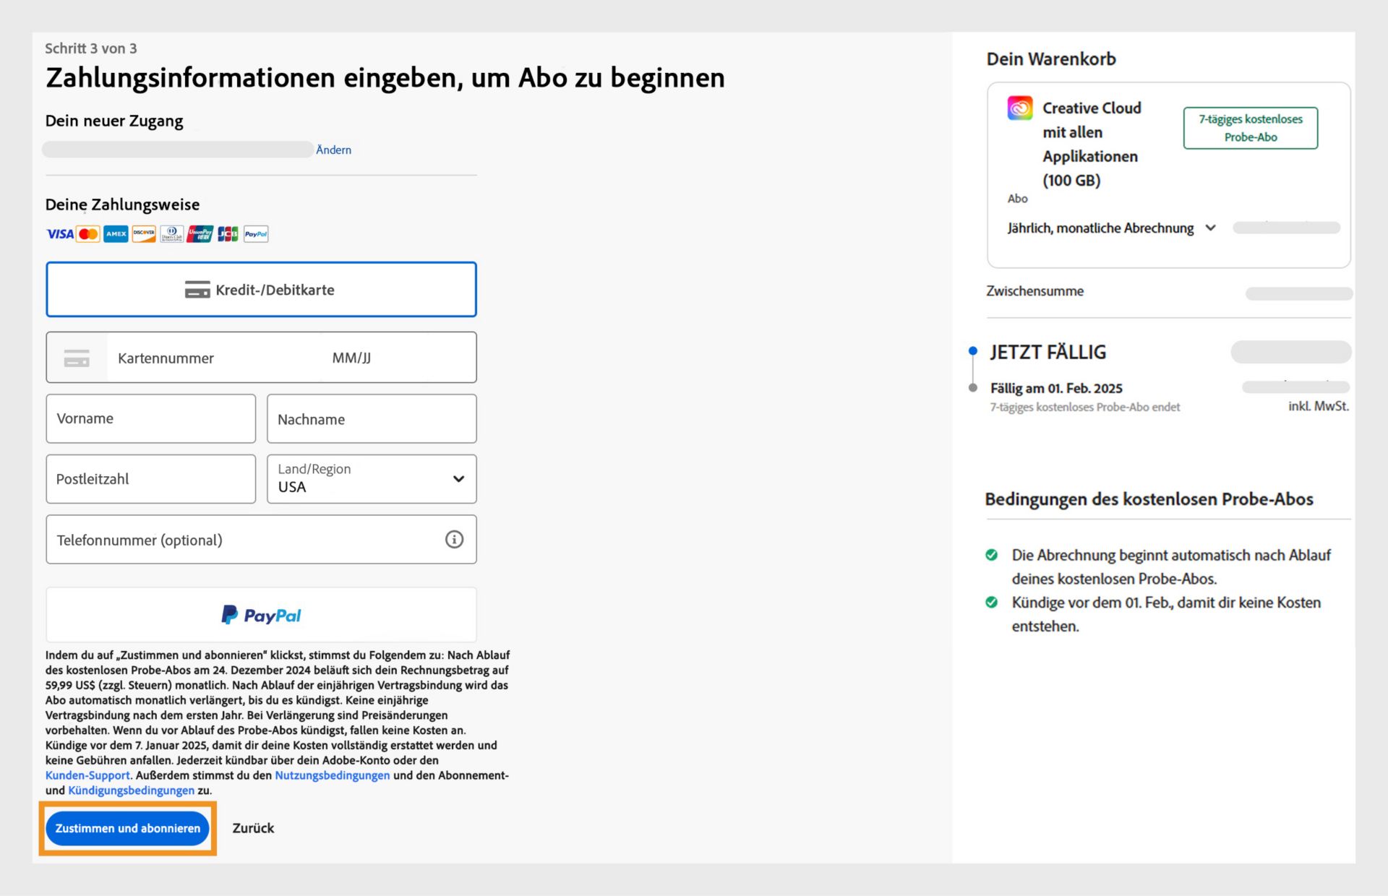
Task: Click the Nachname input field
Action: (x=372, y=418)
